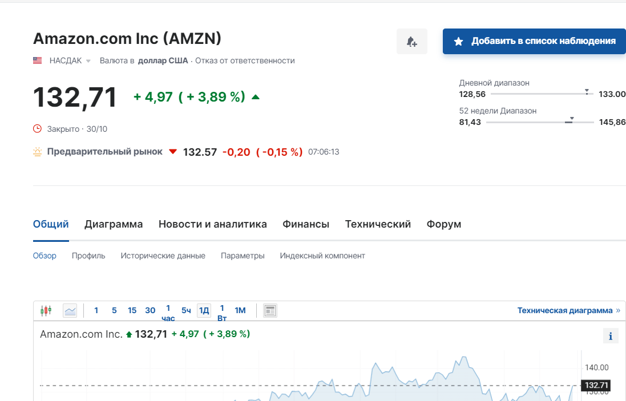Select the area chart type icon
The width and height of the screenshot is (626, 401).
[x=70, y=310]
